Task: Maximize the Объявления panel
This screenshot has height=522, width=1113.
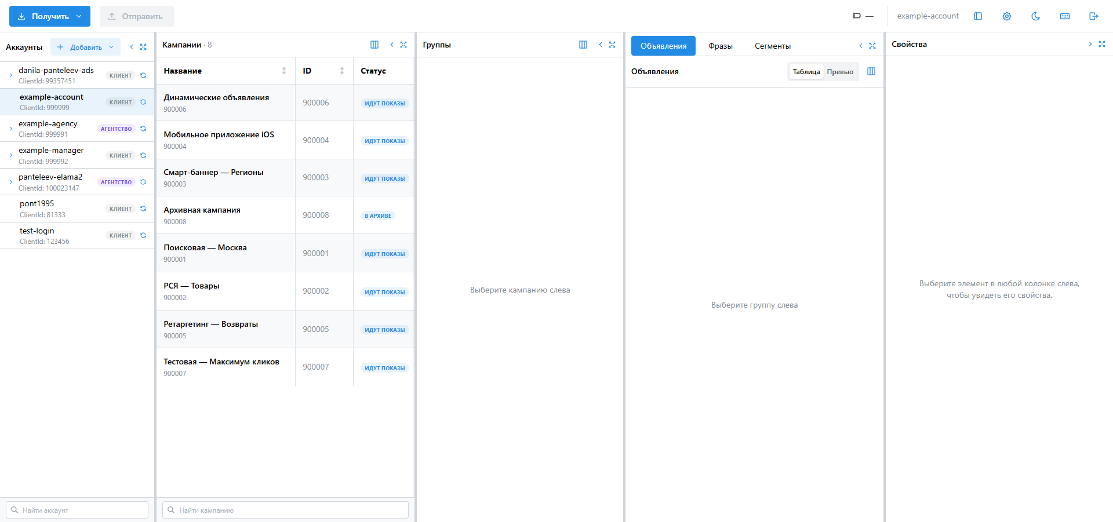Action: pyautogui.click(x=872, y=46)
